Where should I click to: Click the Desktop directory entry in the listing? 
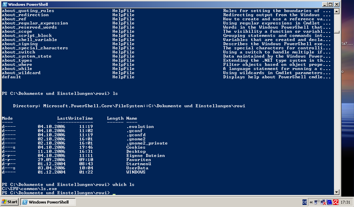(136, 151)
